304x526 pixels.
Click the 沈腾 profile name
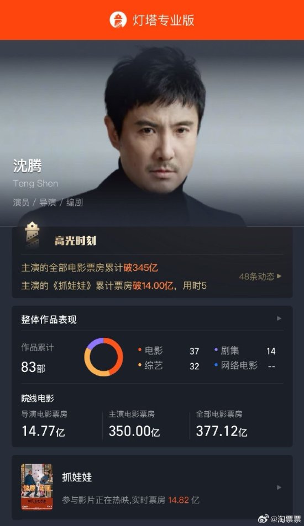click(28, 166)
